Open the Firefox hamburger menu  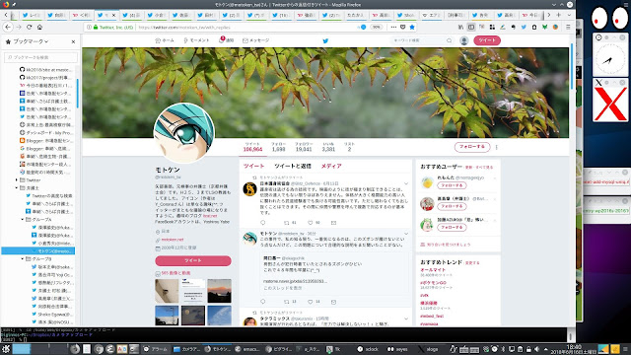click(x=568, y=27)
